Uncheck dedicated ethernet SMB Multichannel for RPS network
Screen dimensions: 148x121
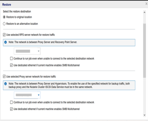11,65
